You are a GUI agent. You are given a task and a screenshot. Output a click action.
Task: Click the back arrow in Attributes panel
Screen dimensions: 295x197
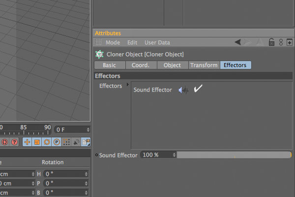tap(238, 42)
